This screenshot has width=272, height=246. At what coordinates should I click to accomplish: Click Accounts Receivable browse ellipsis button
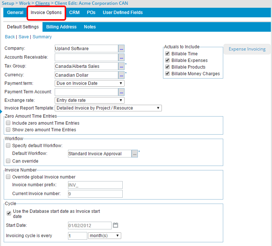[121, 57]
